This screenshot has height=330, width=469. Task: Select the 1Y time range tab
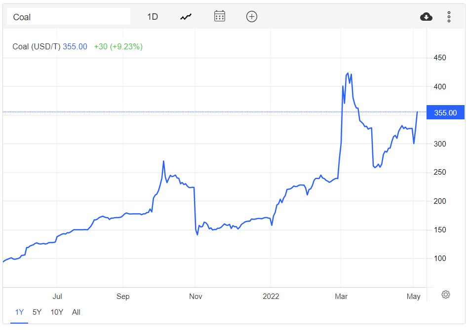[19, 312]
